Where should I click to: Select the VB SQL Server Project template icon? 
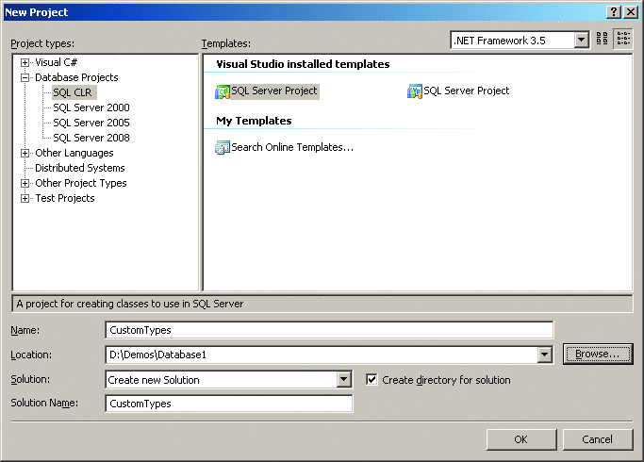tap(415, 91)
